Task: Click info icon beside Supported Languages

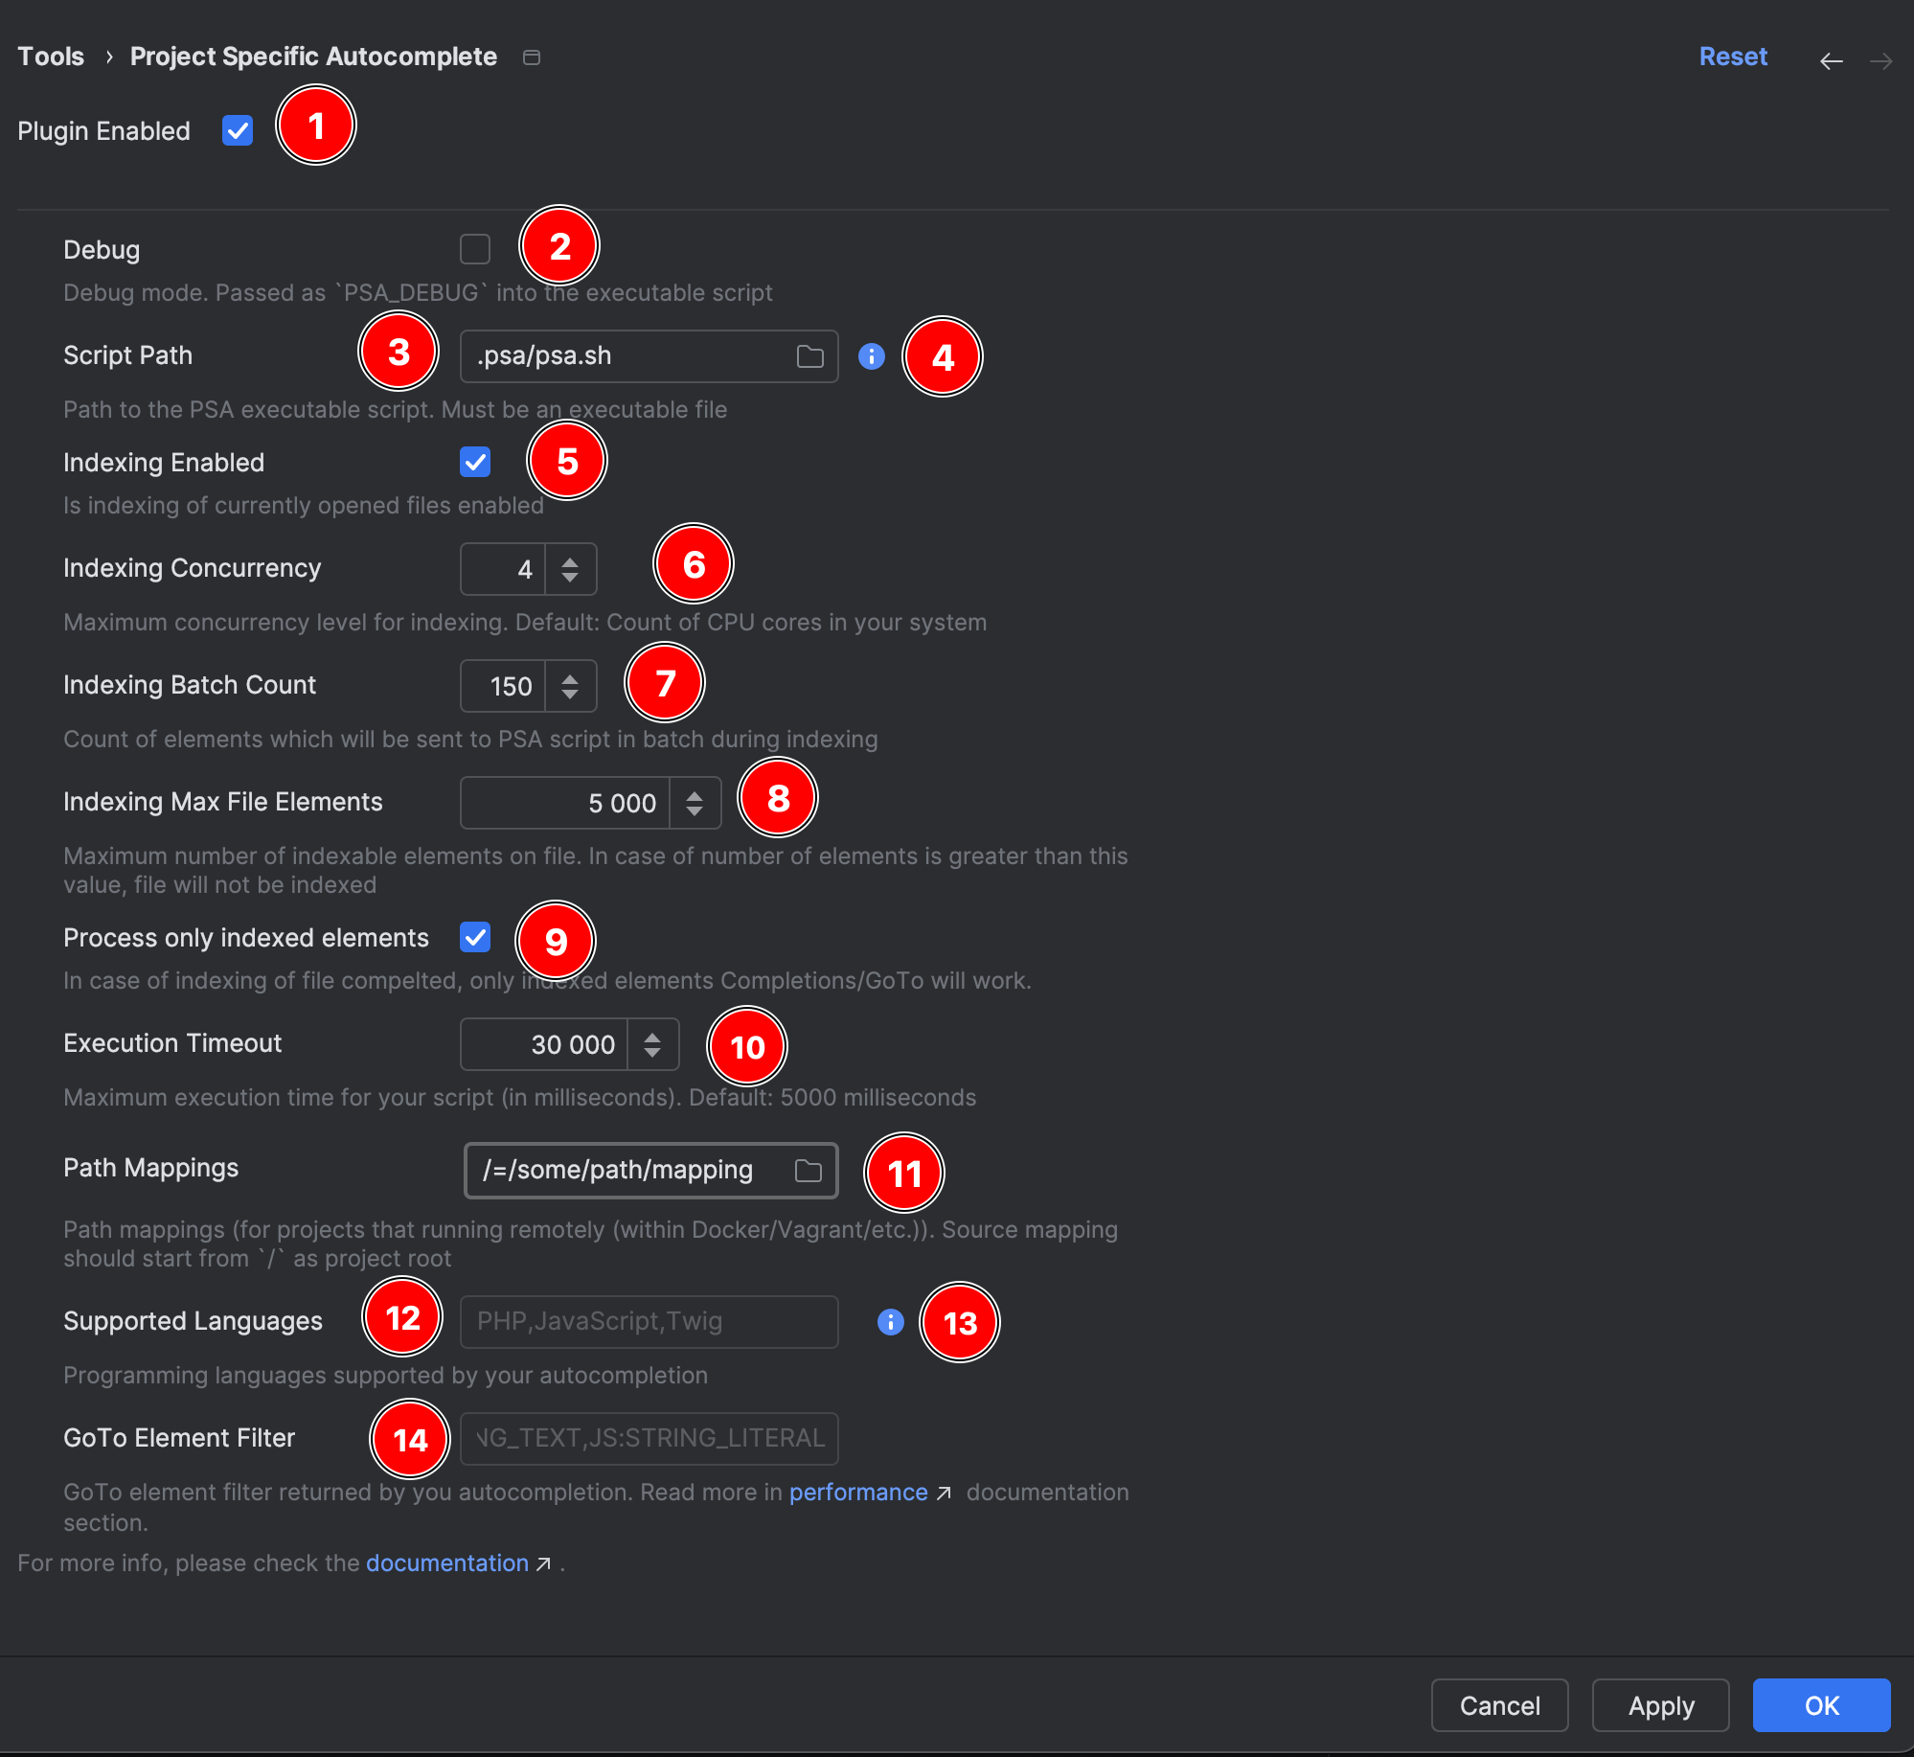Action: coord(890,1322)
